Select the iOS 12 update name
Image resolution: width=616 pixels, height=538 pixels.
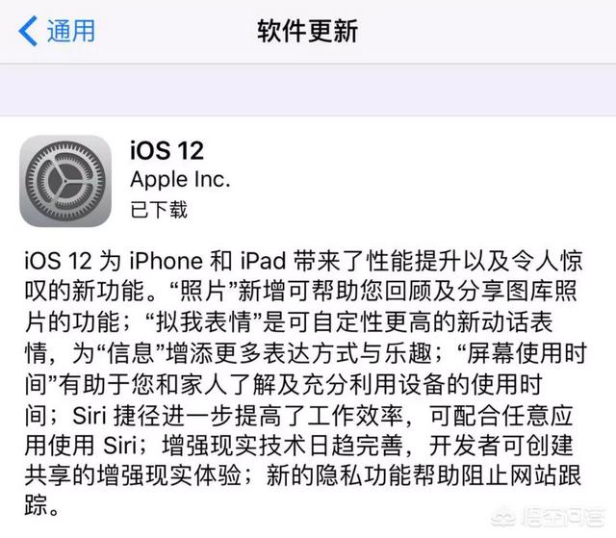[x=167, y=151]
